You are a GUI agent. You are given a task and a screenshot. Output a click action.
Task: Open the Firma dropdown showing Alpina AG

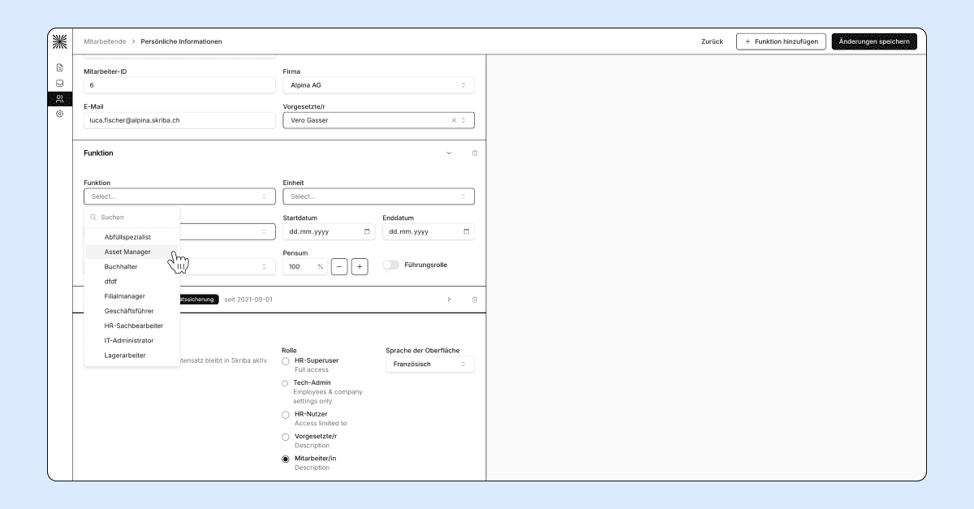pyautogui.click(x=378, y=85)
